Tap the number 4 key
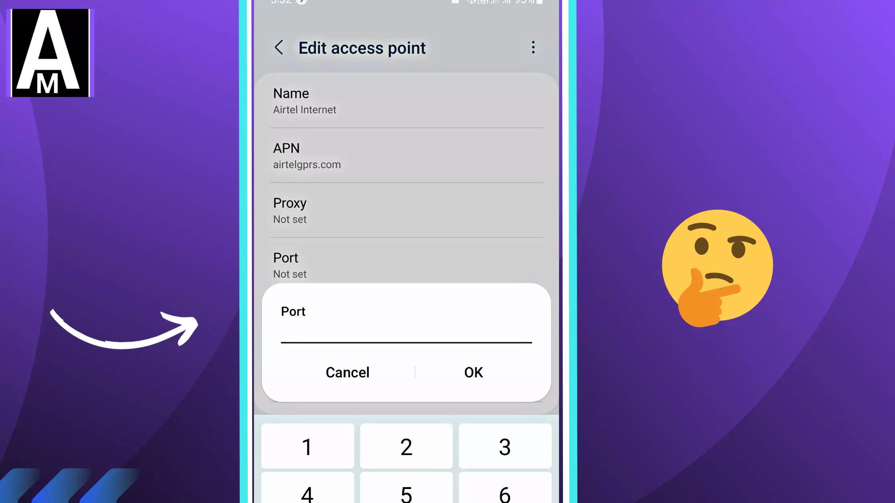The width and height of the screenshot is (895, 503). pyautogui.click(x=307, y=491)
